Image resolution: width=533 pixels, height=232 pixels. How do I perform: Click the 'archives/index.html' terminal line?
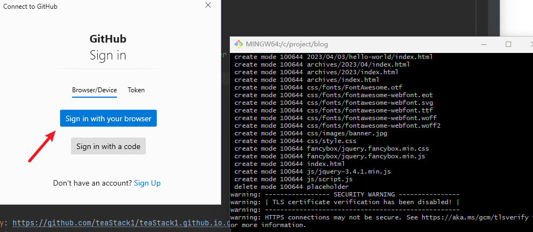[x=307, y=80]
